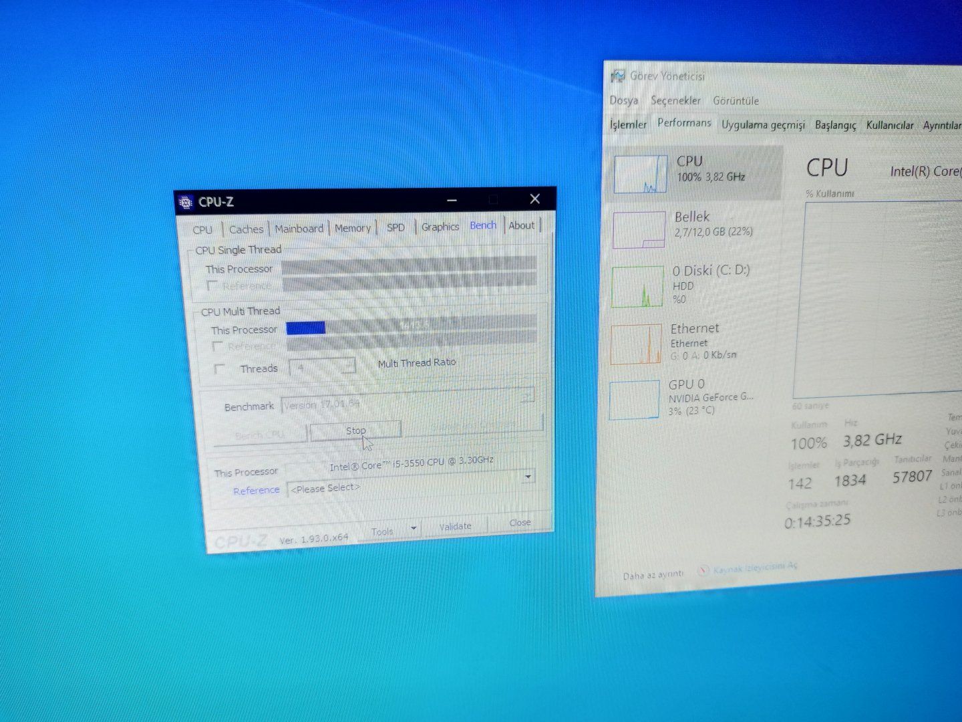Open the Seçenekler menu
Image resolution: width=962 pixels, height=722 pixels.
coord(675,100)
